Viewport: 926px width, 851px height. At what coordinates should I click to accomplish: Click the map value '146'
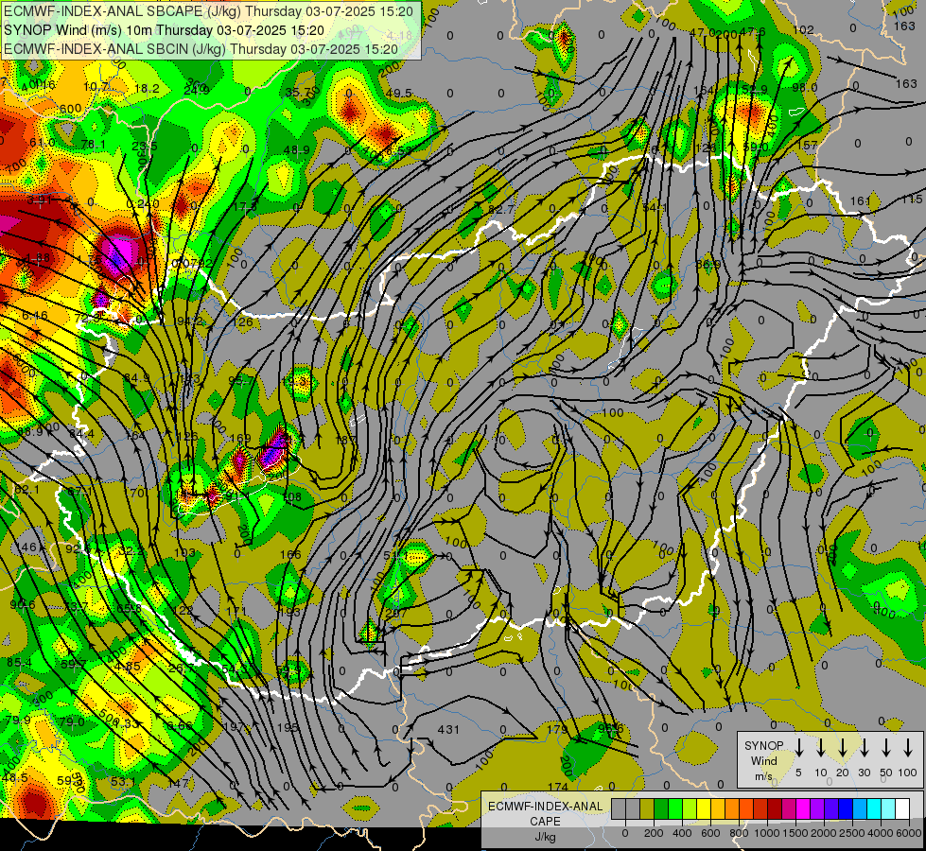coord(26,547)
